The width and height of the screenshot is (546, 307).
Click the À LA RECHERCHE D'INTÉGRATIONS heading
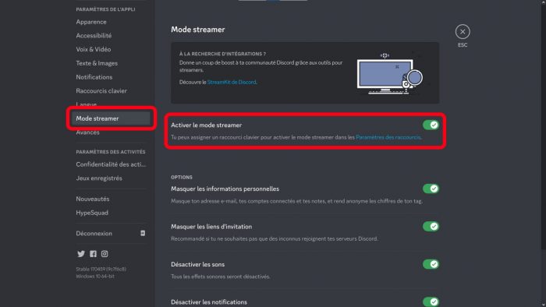pos(222,54)
